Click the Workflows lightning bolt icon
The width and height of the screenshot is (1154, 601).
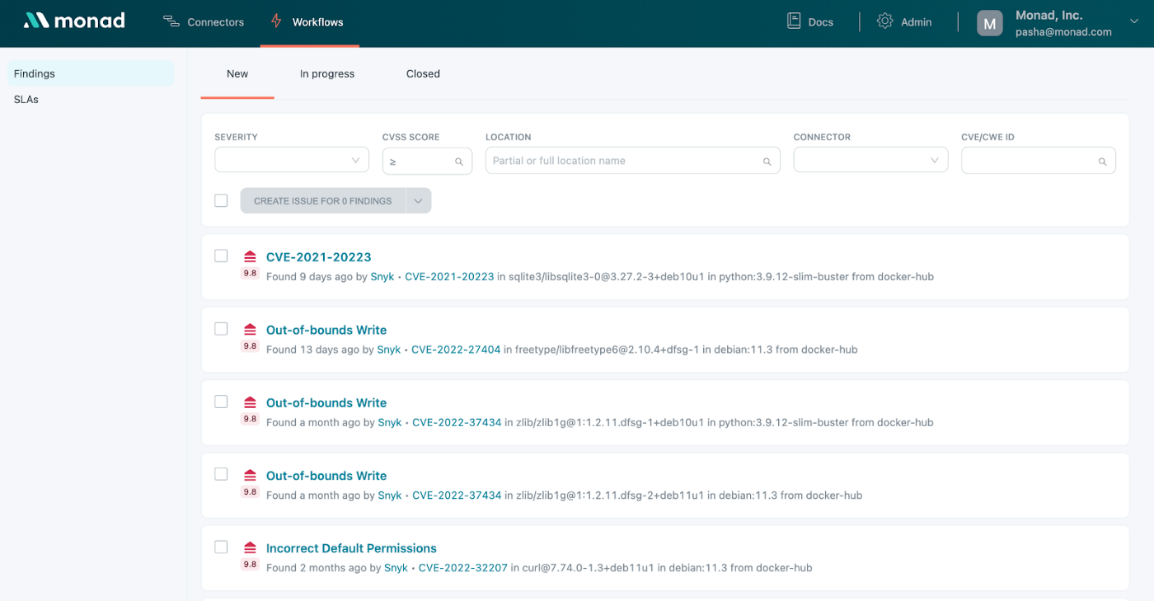(276, 21)
